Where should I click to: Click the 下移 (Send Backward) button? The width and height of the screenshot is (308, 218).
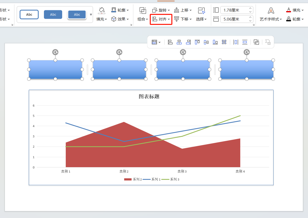click(183, 19)
